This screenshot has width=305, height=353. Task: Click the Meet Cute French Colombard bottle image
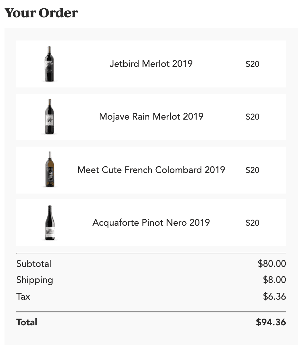(50, 169)
